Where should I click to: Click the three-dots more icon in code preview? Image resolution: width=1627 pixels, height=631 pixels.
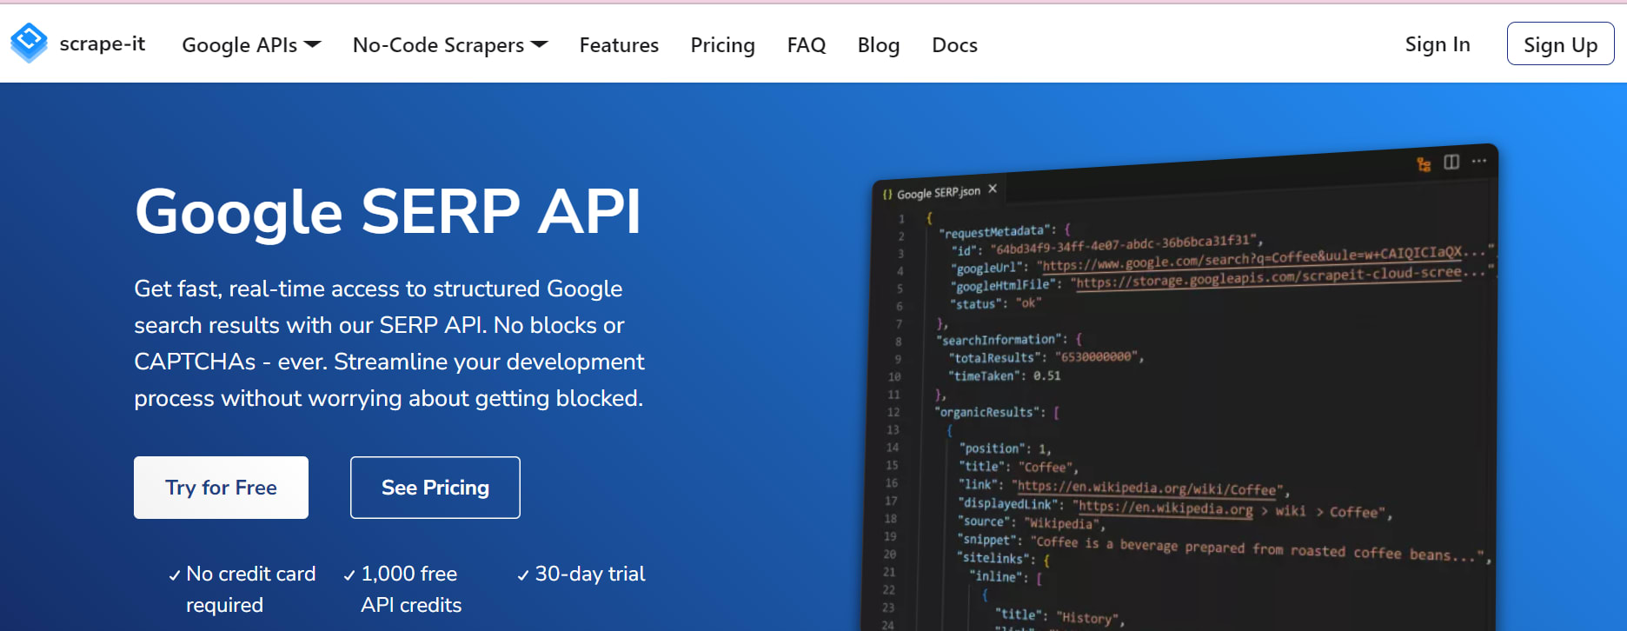click(1479, 161)
